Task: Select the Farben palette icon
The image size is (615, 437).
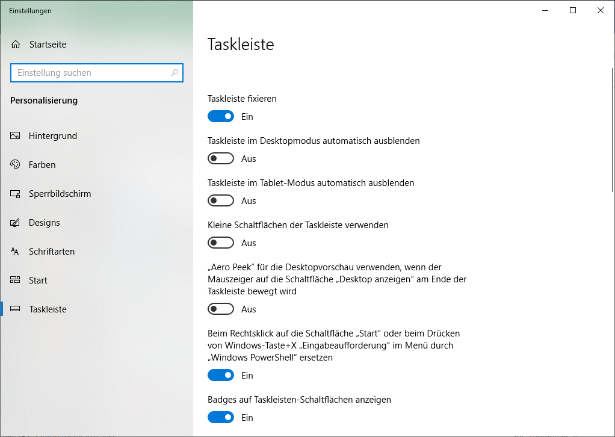Action: (x=15, y=164)
